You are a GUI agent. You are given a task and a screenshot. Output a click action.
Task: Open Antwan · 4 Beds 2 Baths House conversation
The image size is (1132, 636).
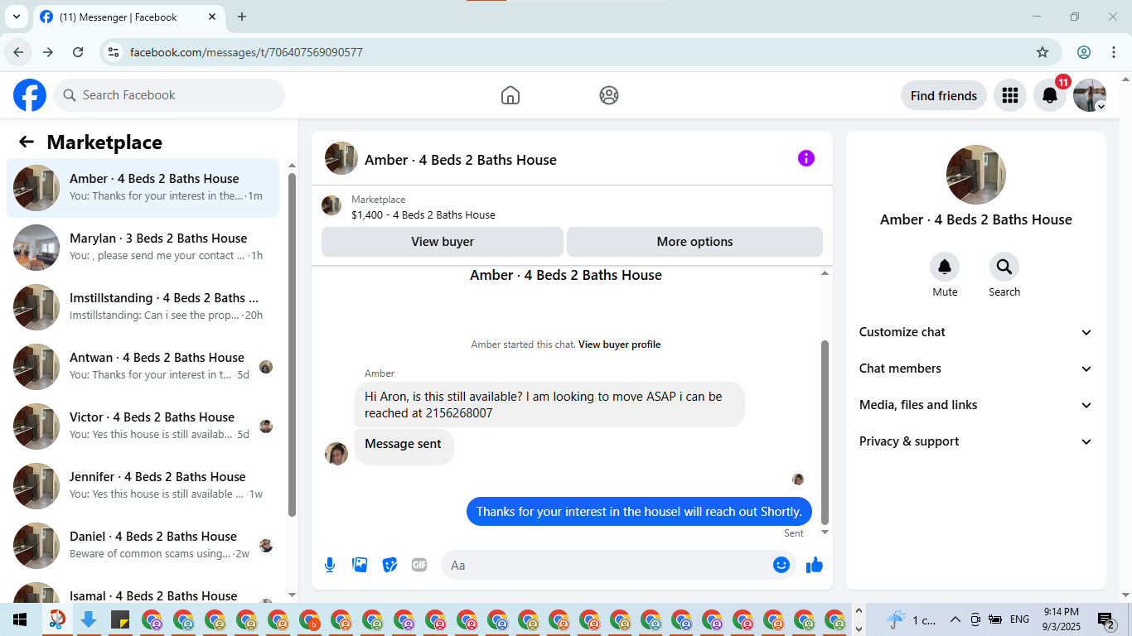[x=143, y=367]
